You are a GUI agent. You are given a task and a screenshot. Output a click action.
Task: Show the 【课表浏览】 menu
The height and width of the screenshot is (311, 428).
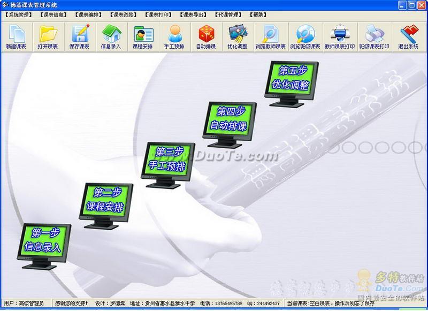click(x=124, y=15)
